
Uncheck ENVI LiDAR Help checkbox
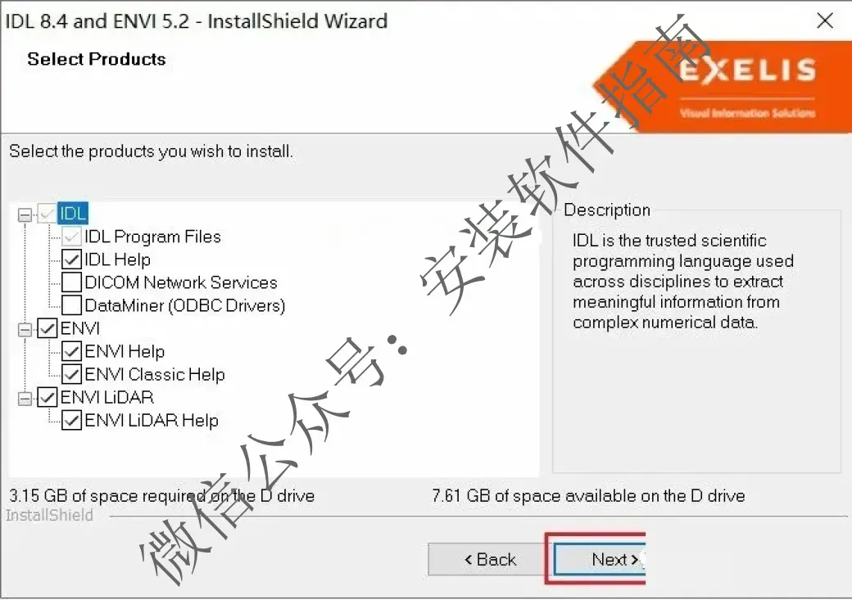point(72,420)
